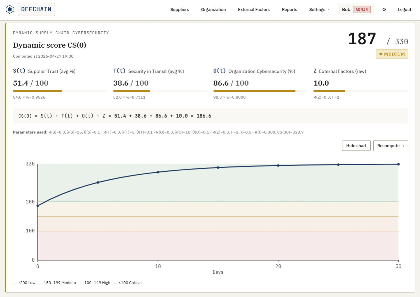The image size is (420, 297).
Task: Click 'Computed at 2026-04-27 19:00' timestamp
Action: coord(43,56)
